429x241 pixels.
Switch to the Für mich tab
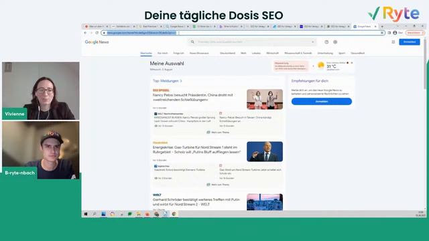tap(162, 54)
